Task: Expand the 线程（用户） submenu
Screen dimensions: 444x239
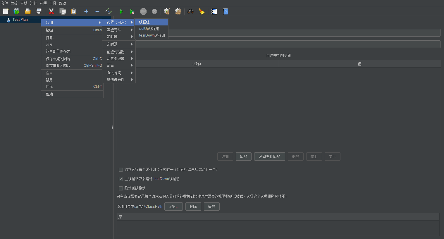Action: (119, 22)
